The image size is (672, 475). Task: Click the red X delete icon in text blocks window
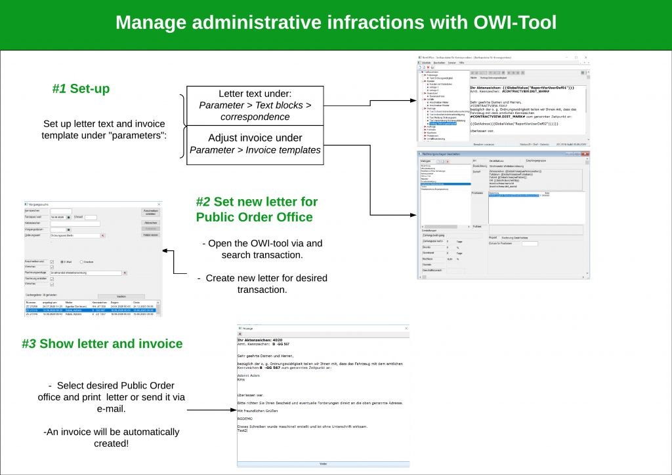pyautogui.click(x=428, y=67)
